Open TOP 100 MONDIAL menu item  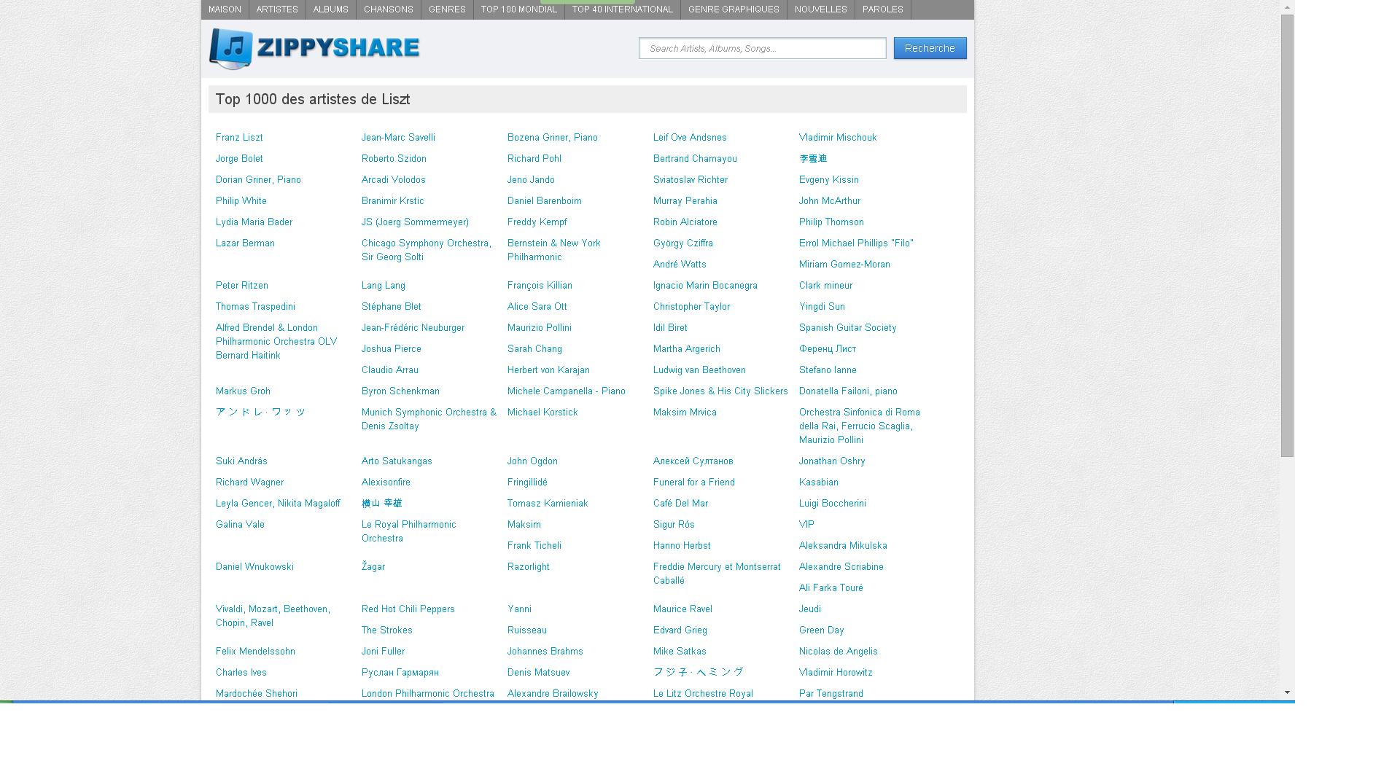(x=519, y=9)
